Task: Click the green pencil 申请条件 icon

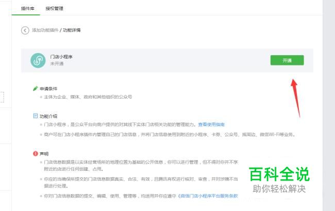Action: click(x=35, y=89)
